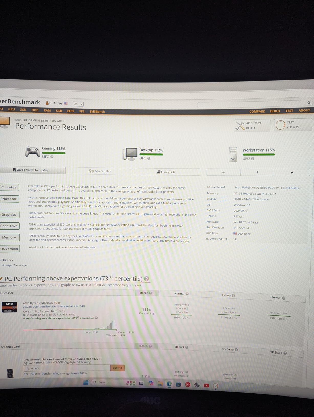314x417 pixels.
Task: Open help icon next to Workstation UFO
Action: coord(253,159)
